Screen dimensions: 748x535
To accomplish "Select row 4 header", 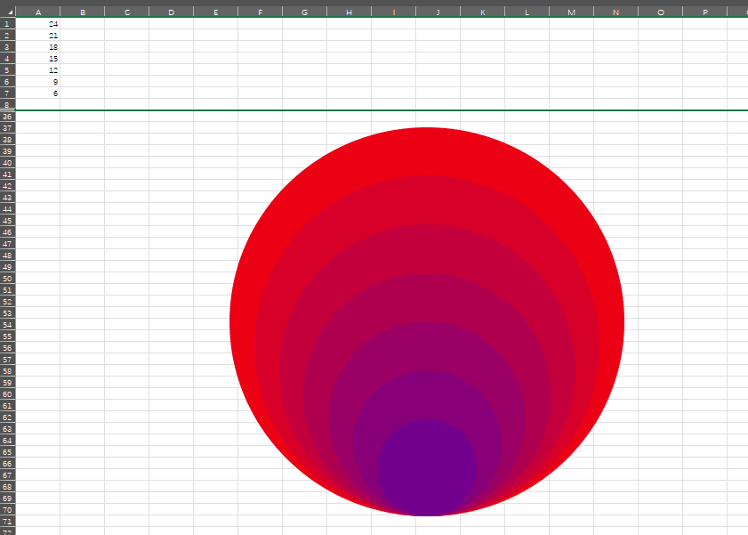I will click(8, 58).
